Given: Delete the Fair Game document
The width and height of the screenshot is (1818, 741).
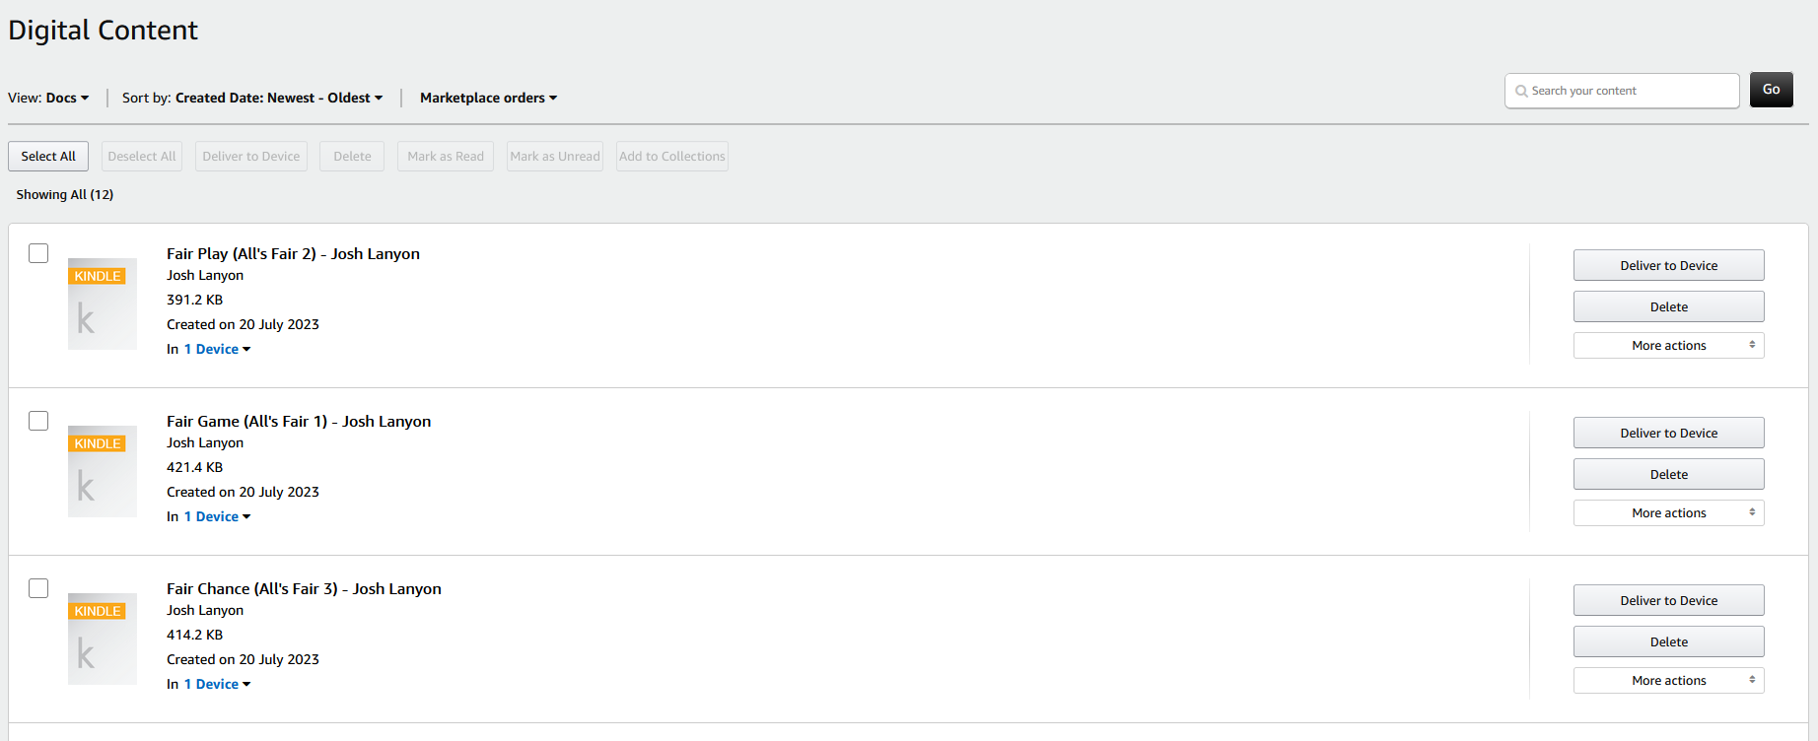Looking at the screenshot, I should [1668, 475].
